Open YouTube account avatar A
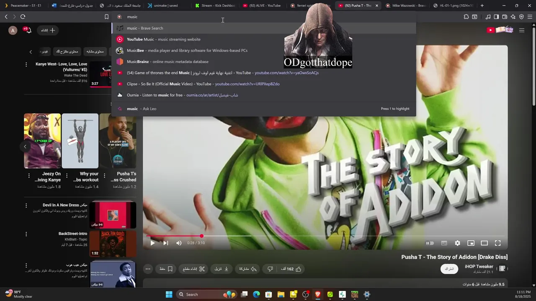This screenshot has width=536, height=301. tap(13, 30)
